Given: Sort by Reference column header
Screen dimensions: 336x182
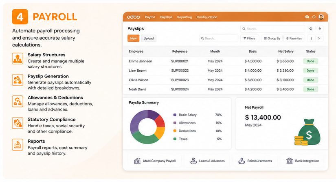Looking at the screenshot, I should click(180, 51).
